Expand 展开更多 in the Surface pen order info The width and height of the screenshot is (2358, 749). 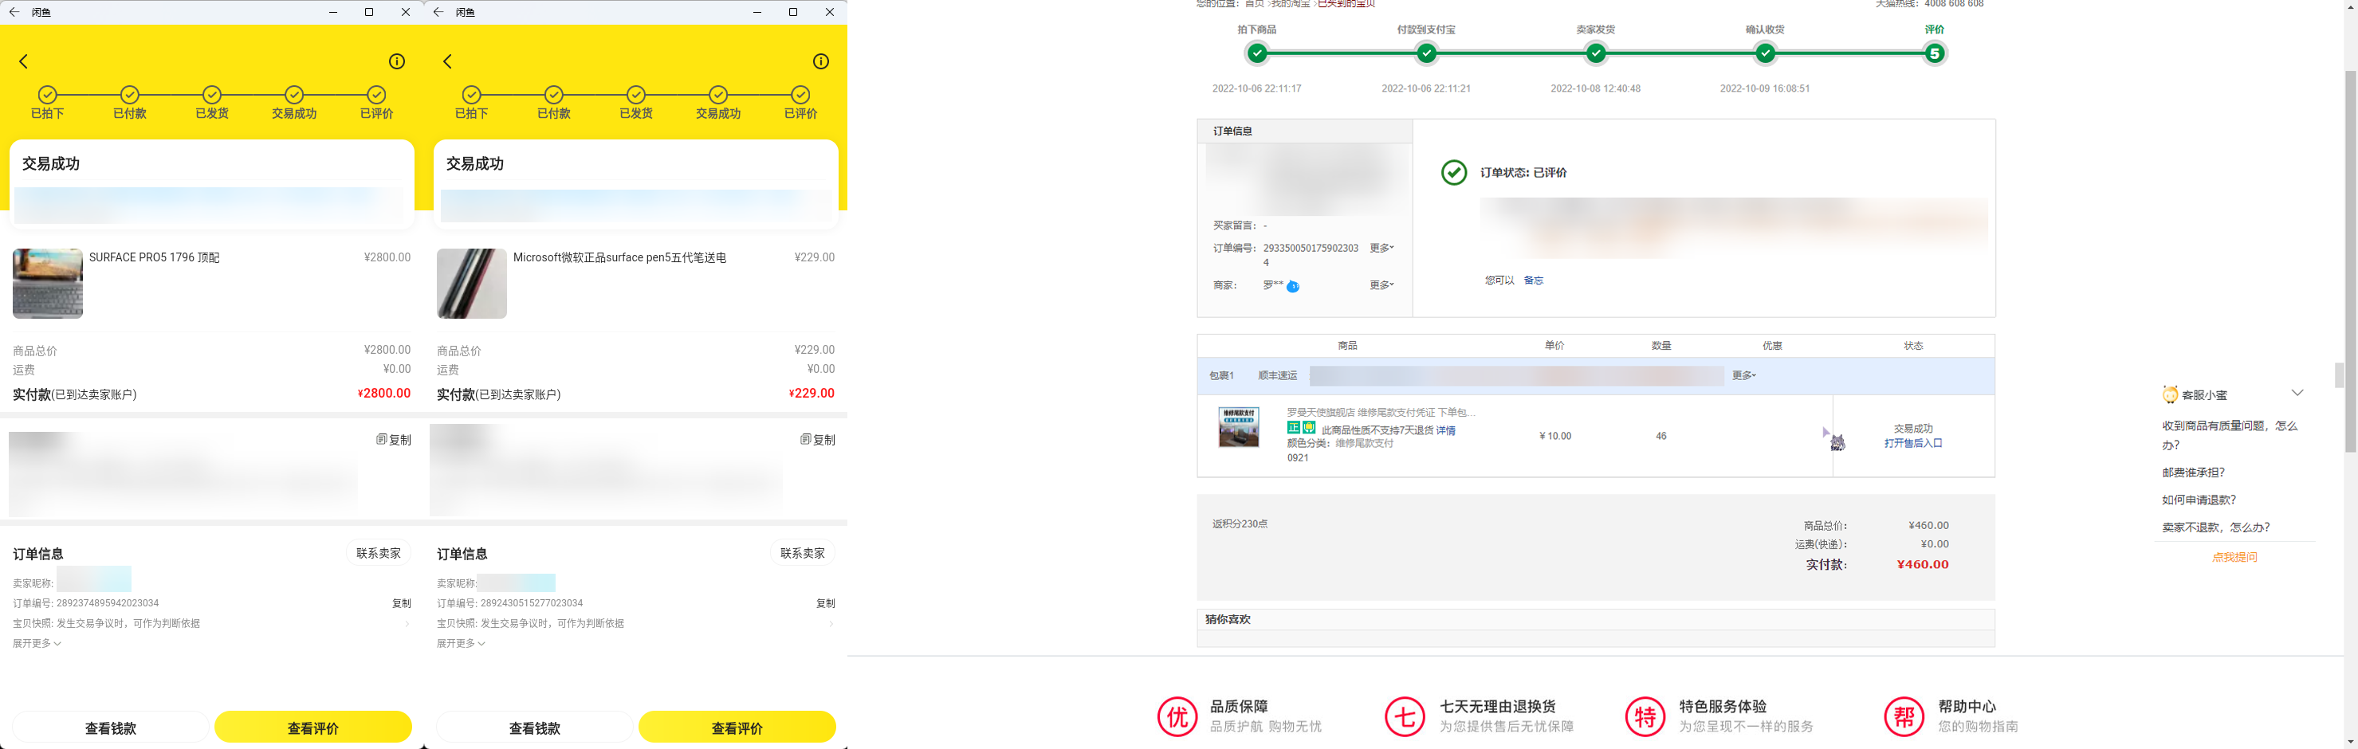(x=461, y=644)
